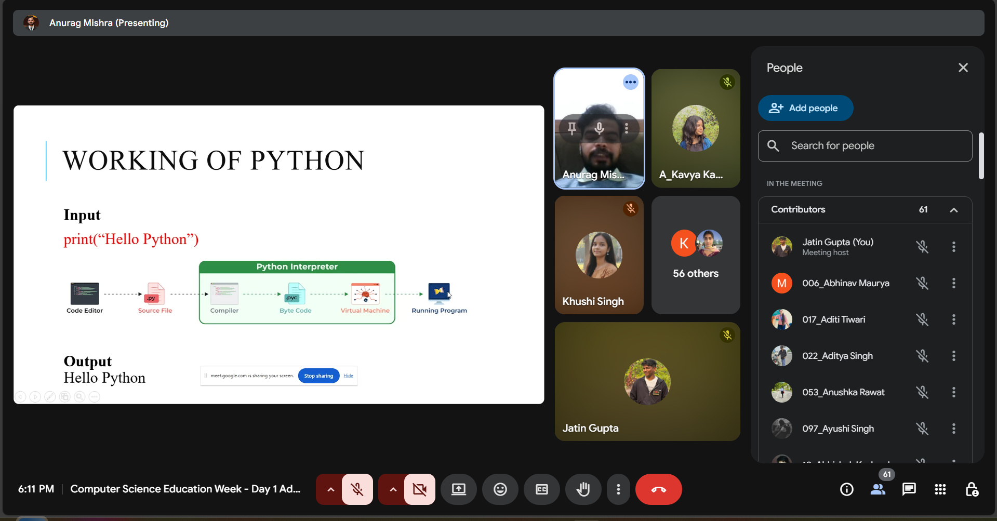
Task: Expand video settings arrow
Action: click(392, 489)
